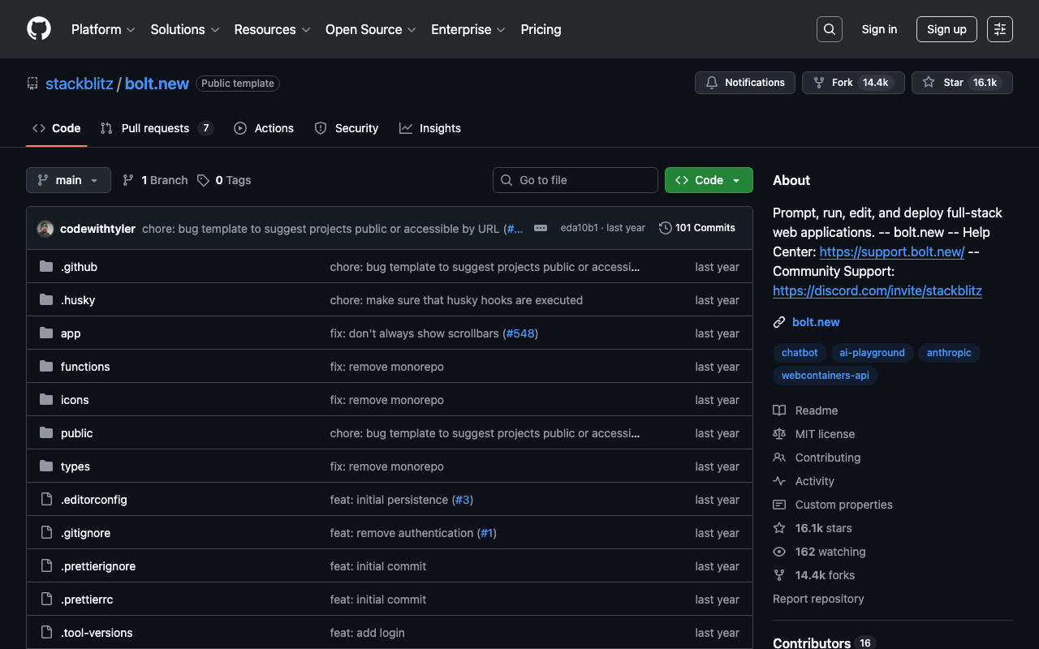Click the Go to file search field
The width and height of the screenshot is (1039, 649).
tap(576, 180)
